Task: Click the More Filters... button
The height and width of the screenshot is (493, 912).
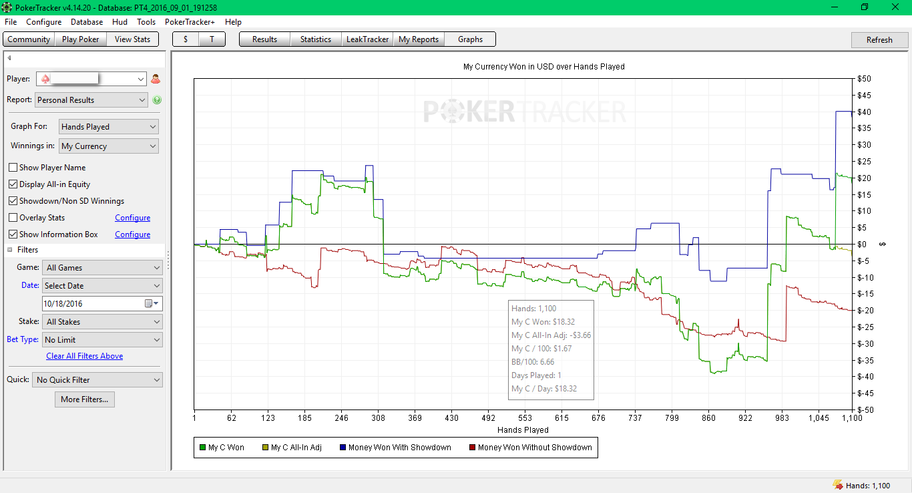Action: pos(83,399)
